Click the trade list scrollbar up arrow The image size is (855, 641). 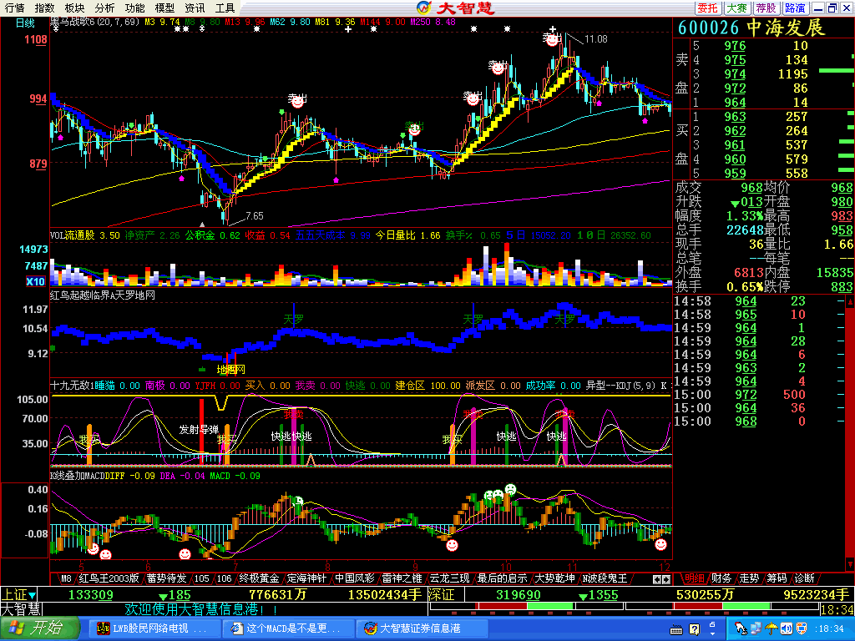click(x=849, y=301)
